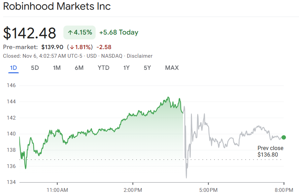Screen dimensions: 299x196
Task: Switch to the 1Y chart tab
Action: [126, 68]
